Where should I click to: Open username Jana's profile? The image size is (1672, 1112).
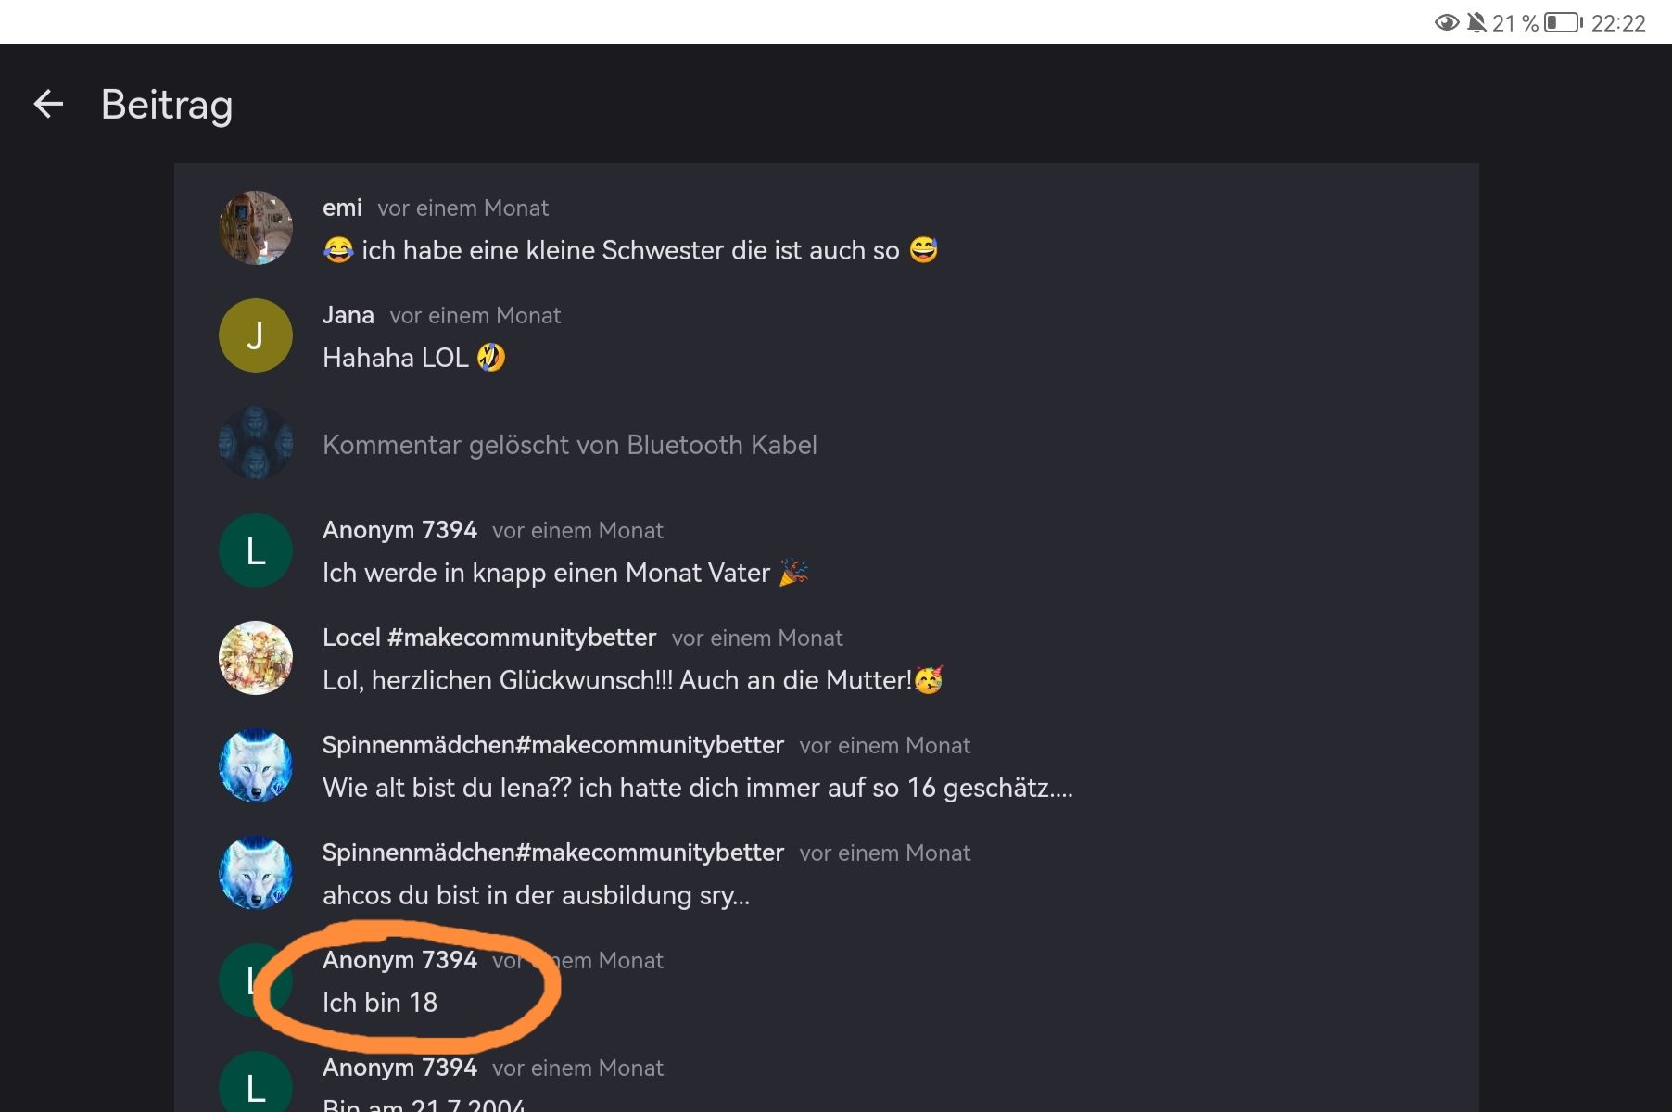348,315
